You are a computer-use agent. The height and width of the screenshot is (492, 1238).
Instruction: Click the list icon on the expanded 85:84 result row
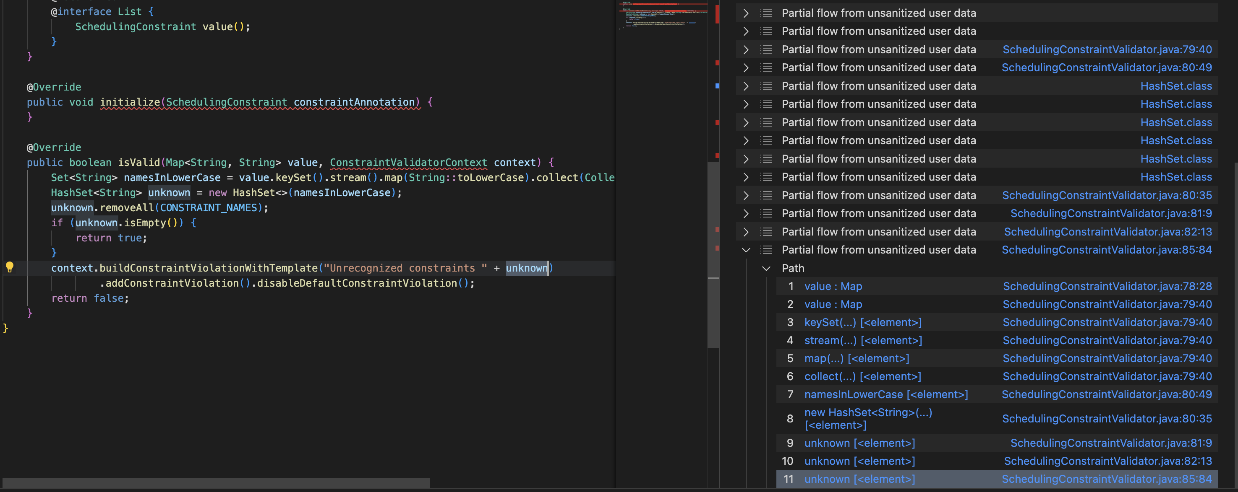766,250
